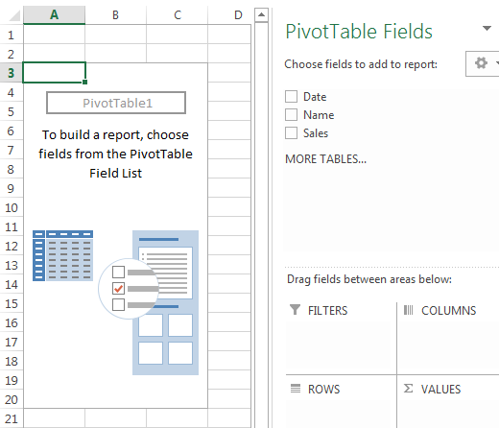499x428 pixels.
Task: Click the PivotTable1 placeholder box
Action: pos(116,103)
